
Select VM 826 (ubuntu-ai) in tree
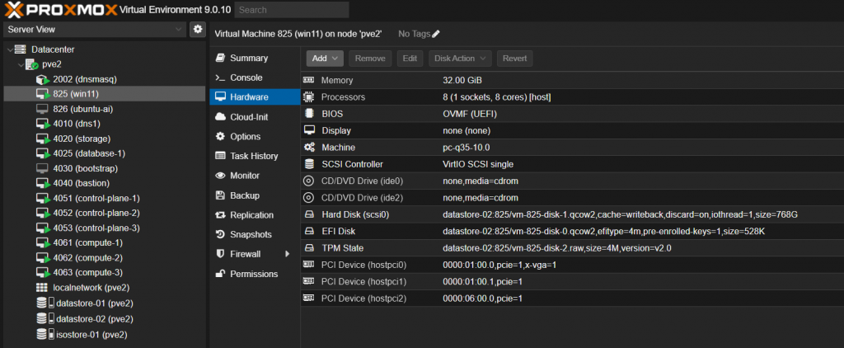tap(82, 109)
